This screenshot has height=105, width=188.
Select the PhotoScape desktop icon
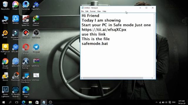(x=16, y=77)
